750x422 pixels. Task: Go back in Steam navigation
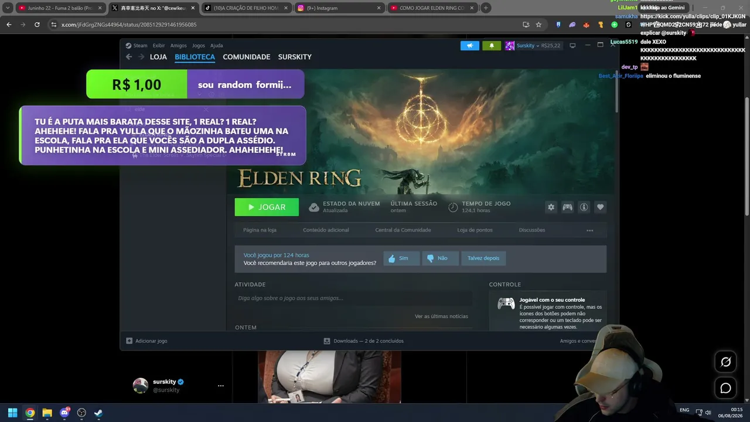tap(129, 57)
